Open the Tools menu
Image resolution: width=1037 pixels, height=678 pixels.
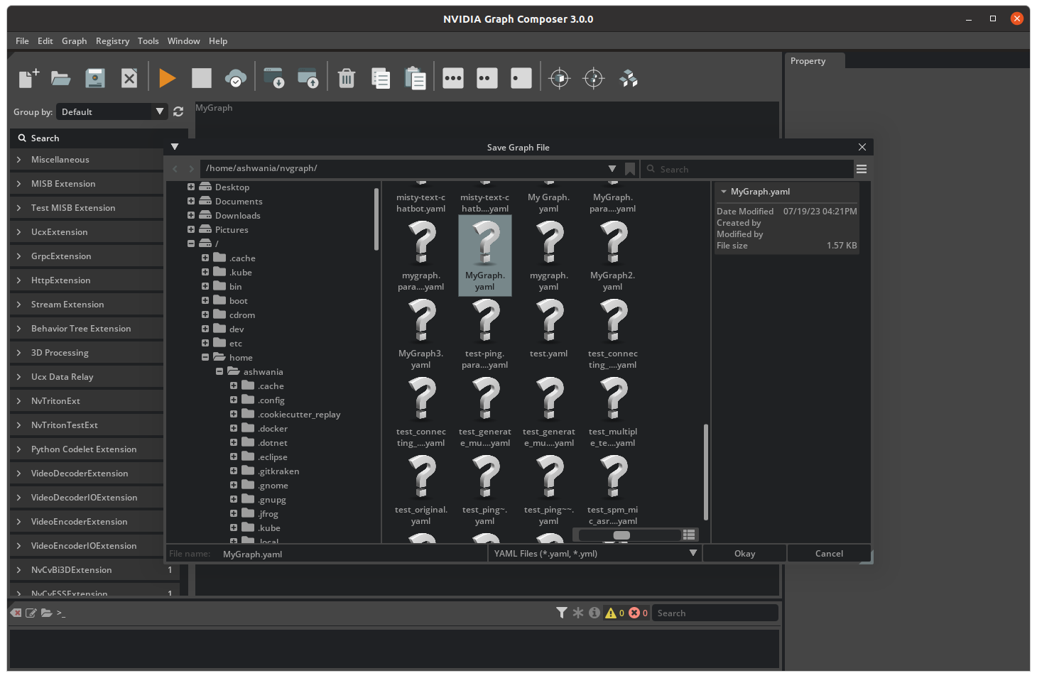148,41
